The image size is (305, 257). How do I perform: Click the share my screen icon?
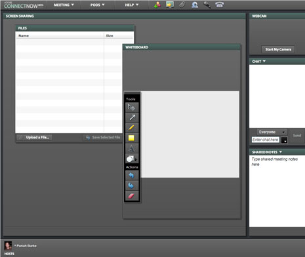click(x=170, y=5)
